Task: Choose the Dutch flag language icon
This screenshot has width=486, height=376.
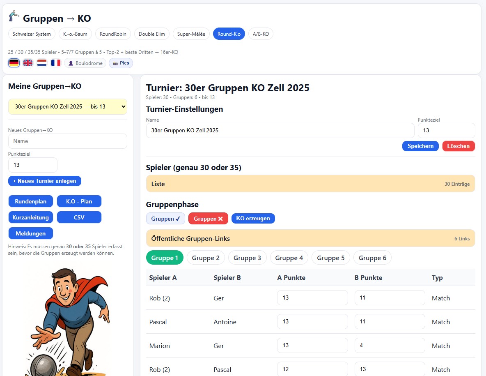Action: tap(42, 63)
